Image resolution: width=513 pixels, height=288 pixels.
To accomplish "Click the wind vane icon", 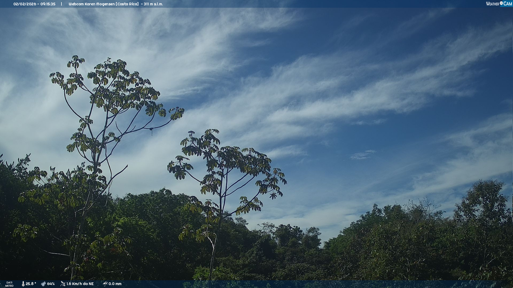I will tap(63, 284).
